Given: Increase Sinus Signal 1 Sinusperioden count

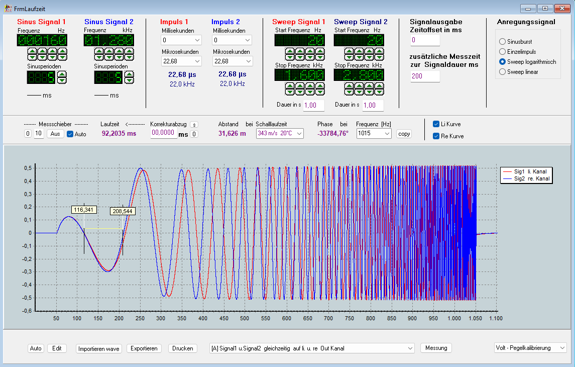Looking at the screenshot, I should tap(62, 74).
